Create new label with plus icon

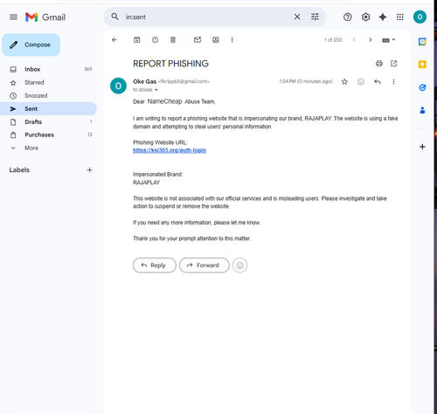coord(89,169)
